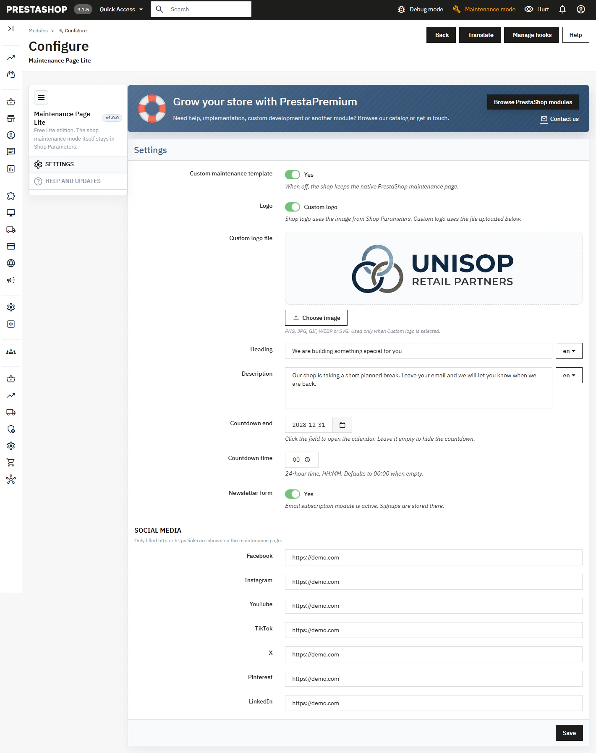
Task: Click the Choose image button
Action: 316,318
